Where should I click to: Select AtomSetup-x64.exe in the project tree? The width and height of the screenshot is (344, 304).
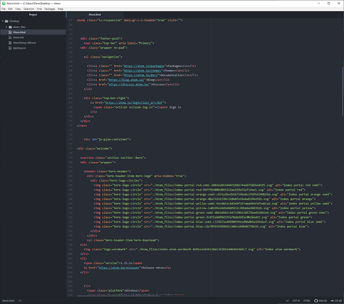25,43
